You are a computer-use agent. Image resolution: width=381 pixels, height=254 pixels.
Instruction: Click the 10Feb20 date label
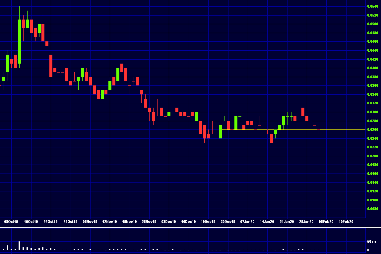(346, 222)
